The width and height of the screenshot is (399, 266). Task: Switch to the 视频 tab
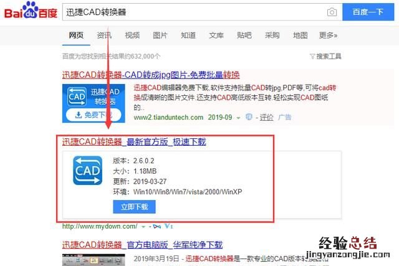coord(132,35)
